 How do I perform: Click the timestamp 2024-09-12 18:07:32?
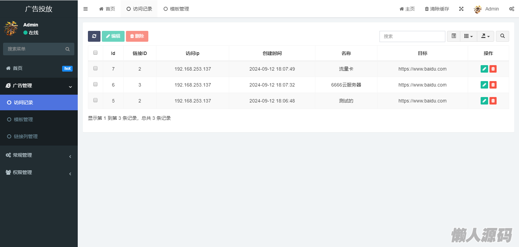click(272, 85)
